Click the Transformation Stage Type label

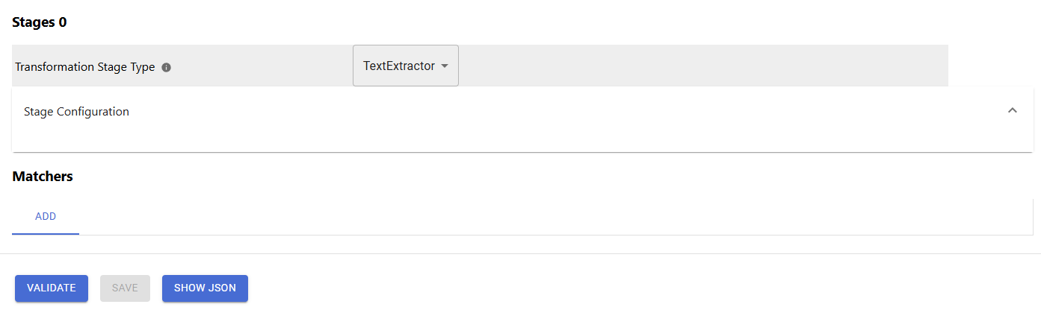coord(85,67)
